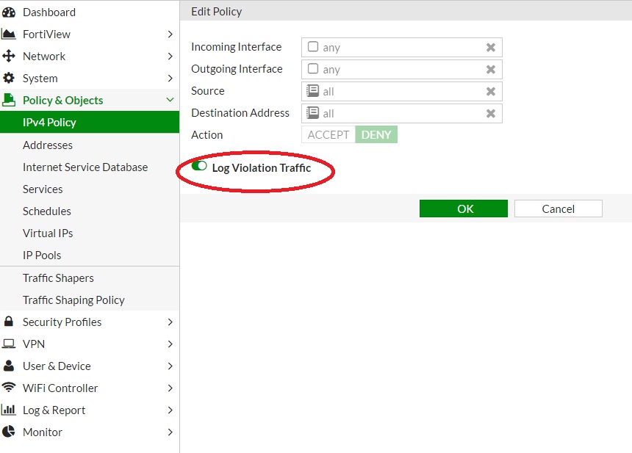Screen dimensions: 632x453
Task: Click OK to save policy
Action: (x=464, y=209)
